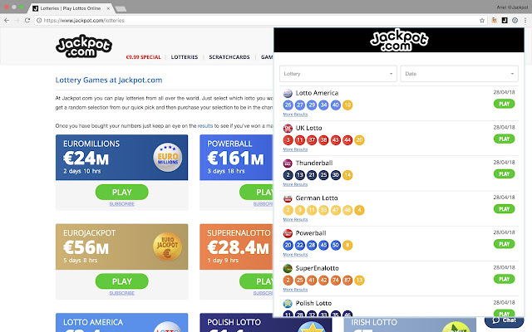This screenshot has width=532, height=332.
Task: Click PLAY for German Lotto in popup
Action: [505, 209]
